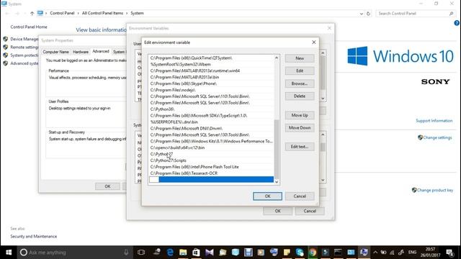This screenshot has width=461, height=259.
Task: Click the network icon in the system tray
Action: tap(392, 253)
